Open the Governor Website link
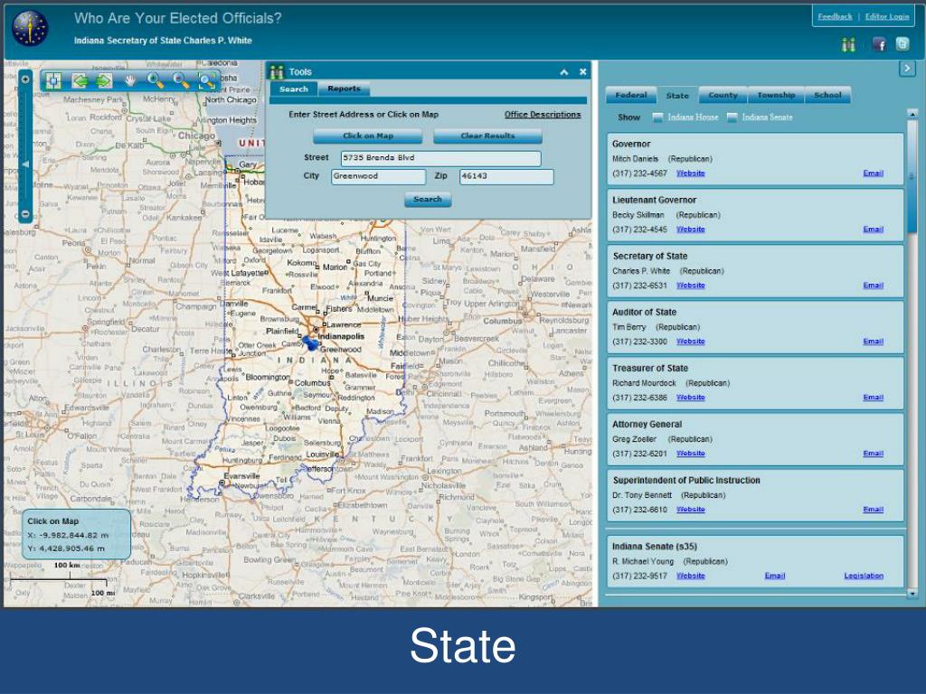This screenshot has width=926, height=694. click(690, 173)
